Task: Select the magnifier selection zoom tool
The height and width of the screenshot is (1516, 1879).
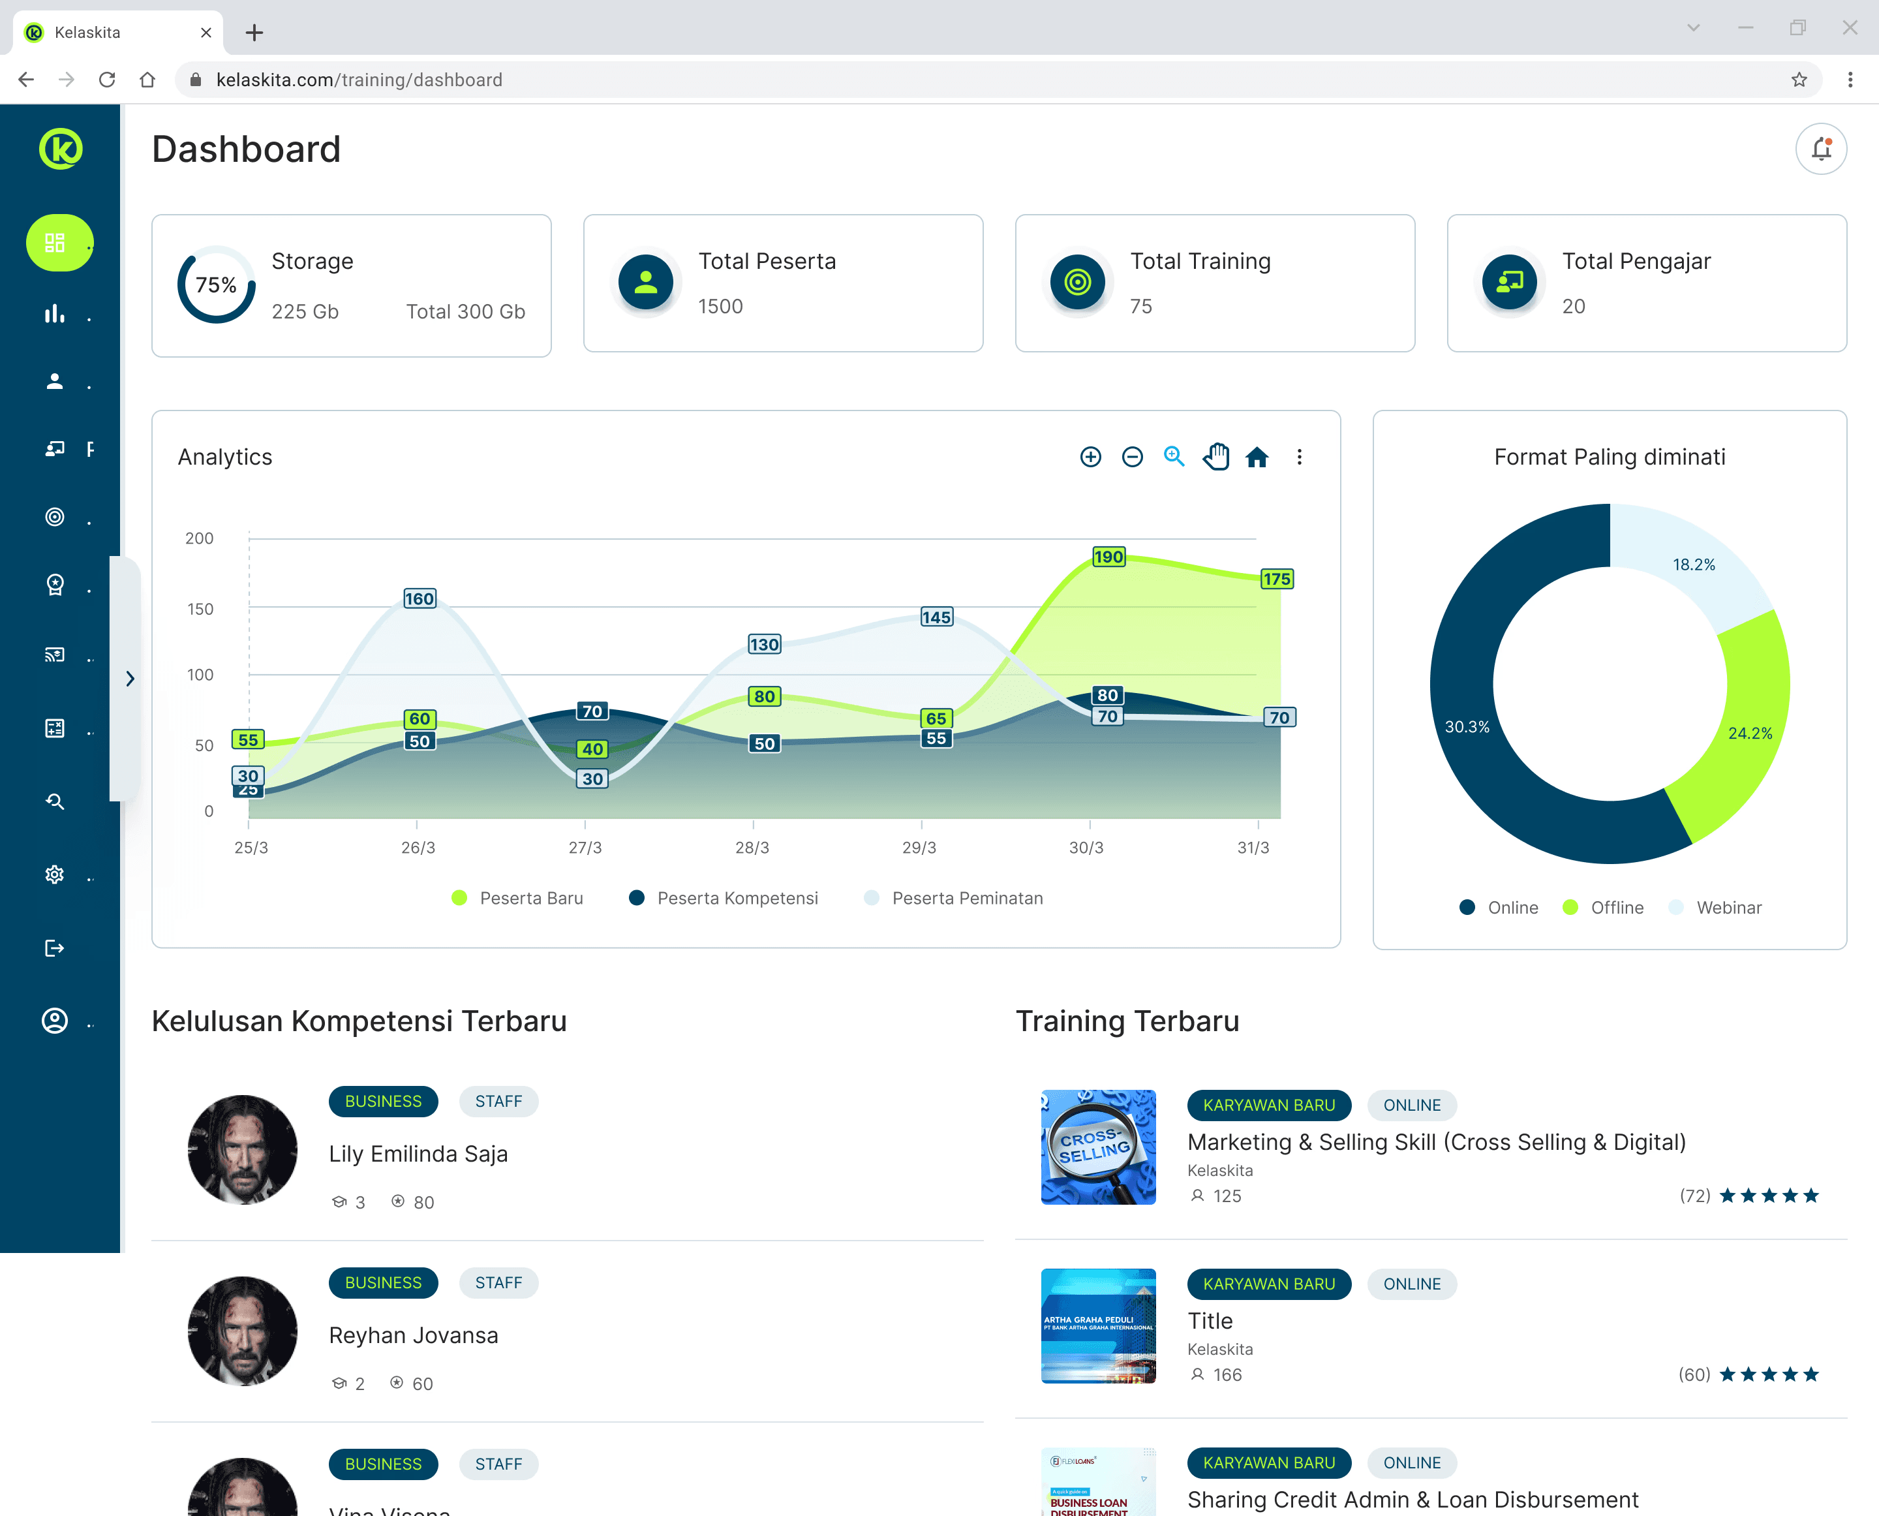Action: click(1174, 457)
